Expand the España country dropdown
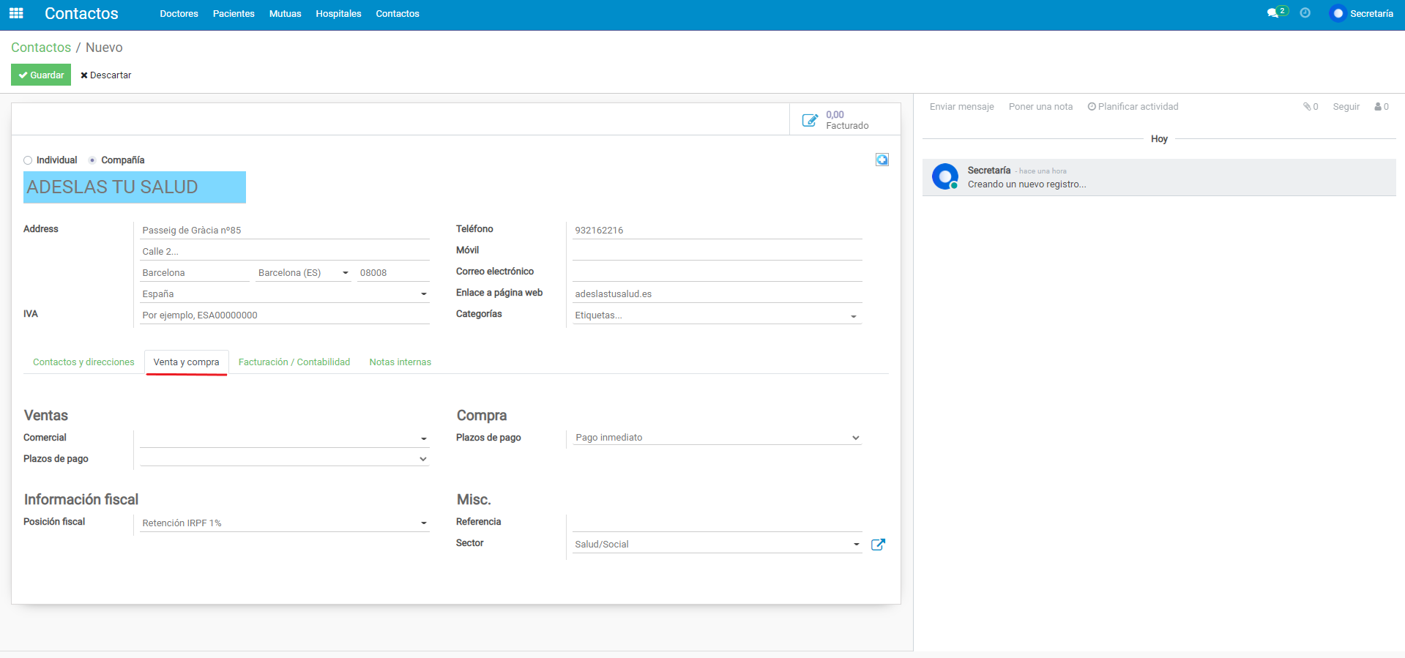The height and width of the screenshot is (658, 1405). (423, 294)
